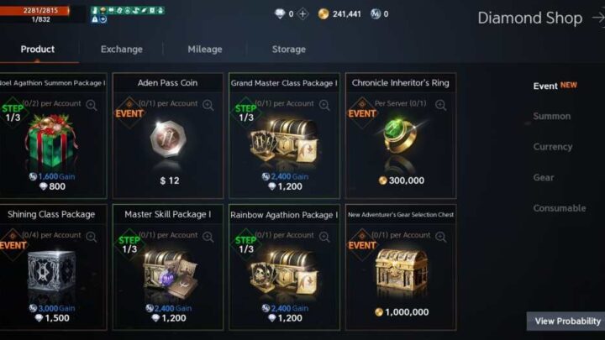Click magnifier on Master Skill Package I
The height and width of the screenshot is (340, 605).
click(x=208, y=237)
